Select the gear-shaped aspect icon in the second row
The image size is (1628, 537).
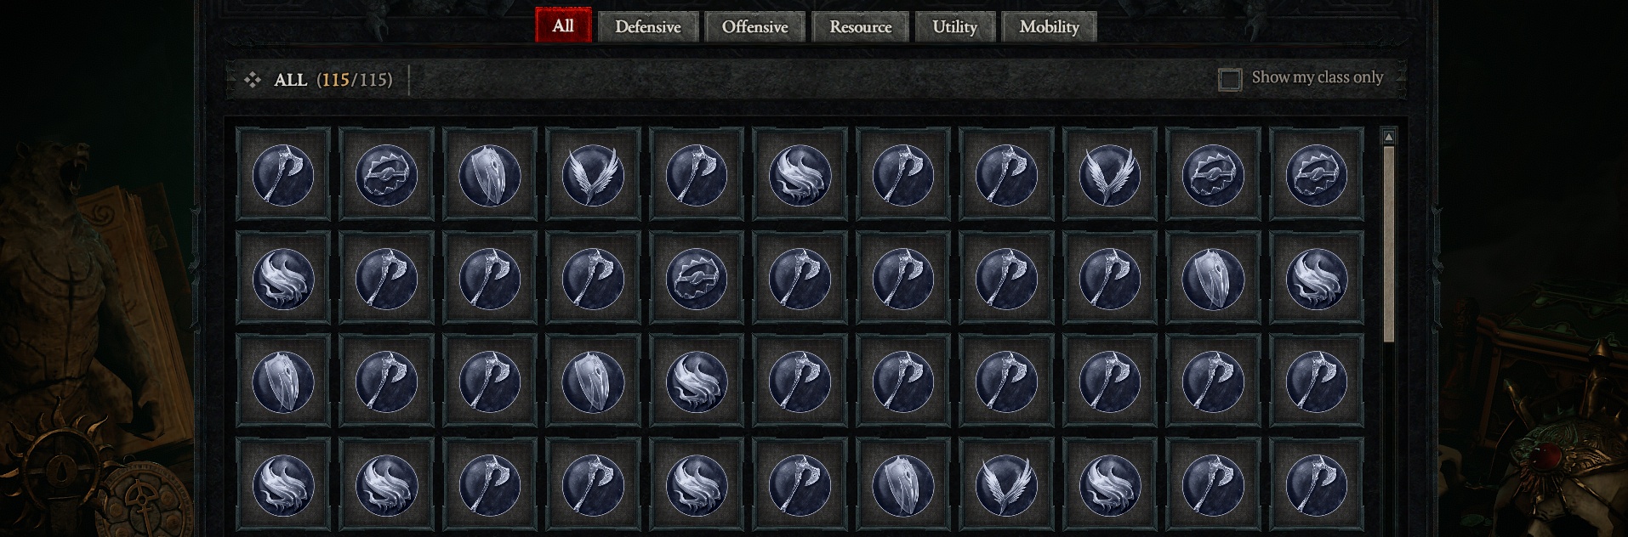tap(697, 278)
